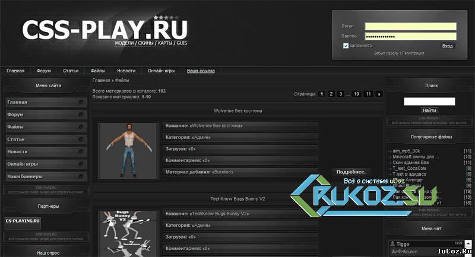Screen dimensions: 475x257
Task: Go to page 2 of the catalog
Action: click(331, 94)
